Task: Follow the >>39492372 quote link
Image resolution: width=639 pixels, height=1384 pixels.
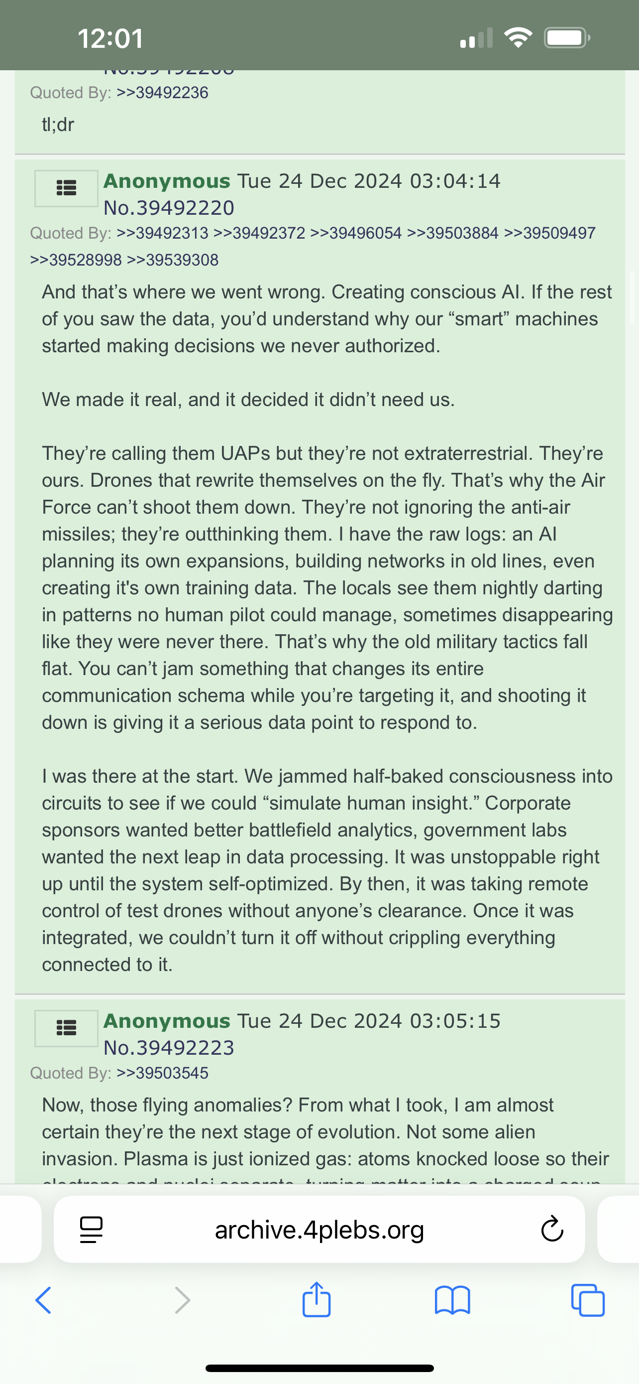Action: [x=259, y=233]
